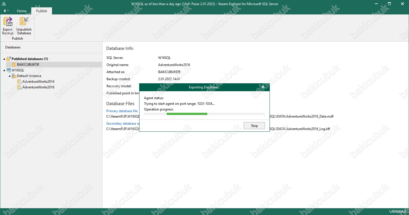Click the BAKICUBUKDB database icon
The image size is (409, 215).
pyautogui.click(x=14, y=65)
